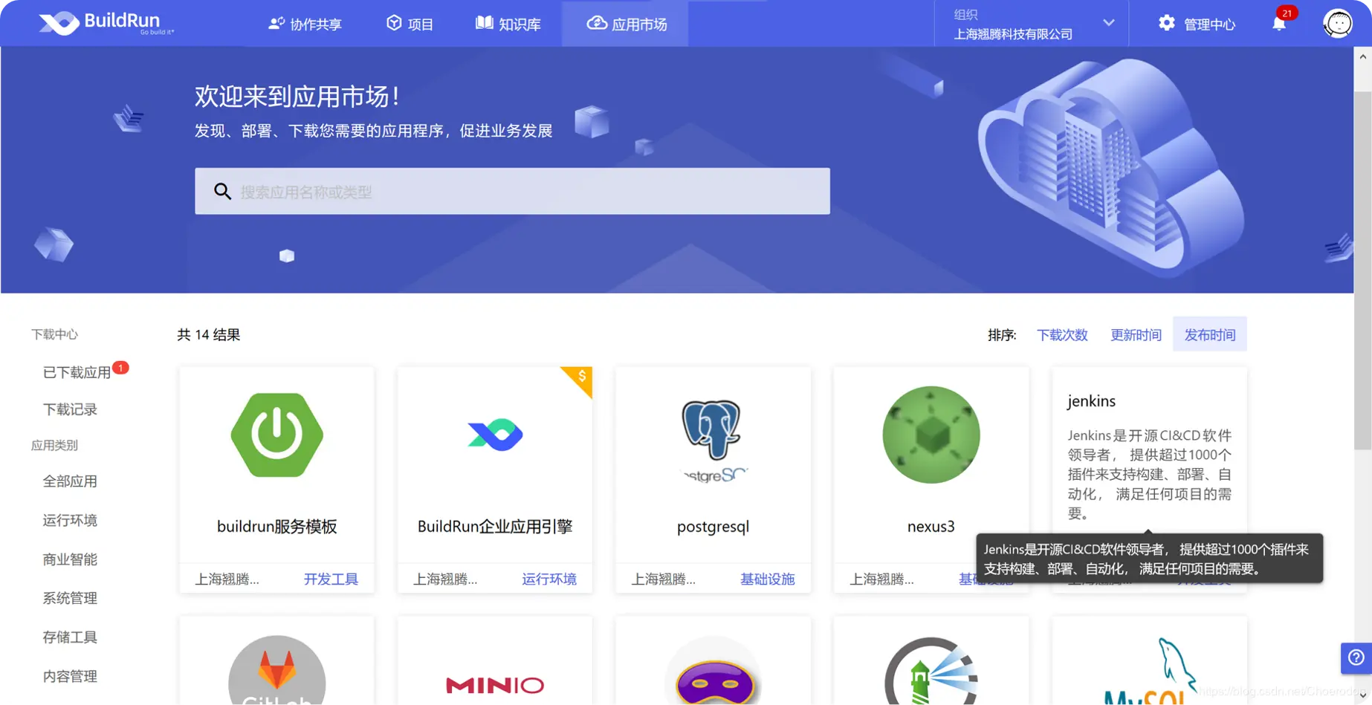Select the 全部应用 category
This screenshot has width=1372, height=705.
coord(70,481)
